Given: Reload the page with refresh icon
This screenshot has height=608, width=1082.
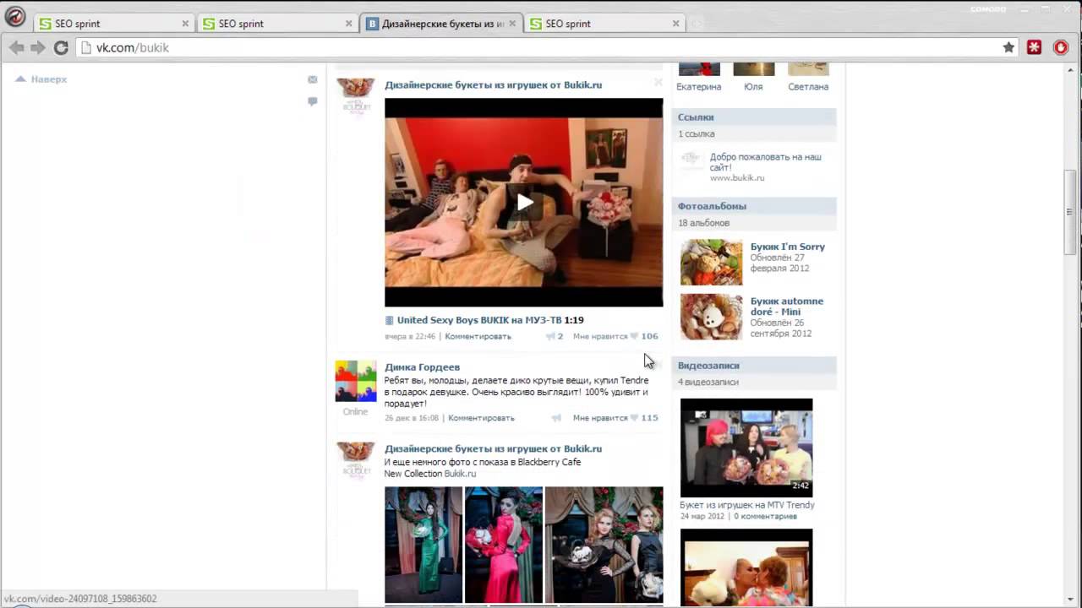Looking at the screenshot, I should [61, 48].
